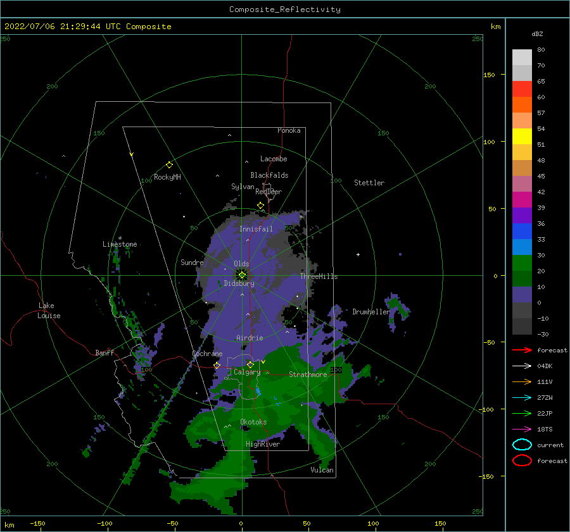Viewport: 570px width, 532px height.
Task: Select the white 04DK arrow icon
Action: (x=522, y=366)
